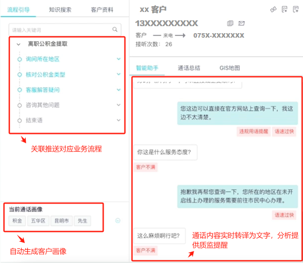303x263 pixels.
Task: Expand the 咨询其他问题 chevron
Action: [119, 105]
